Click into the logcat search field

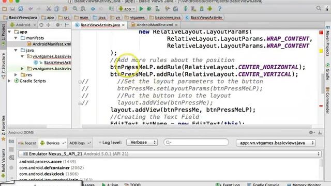(196, 143)
